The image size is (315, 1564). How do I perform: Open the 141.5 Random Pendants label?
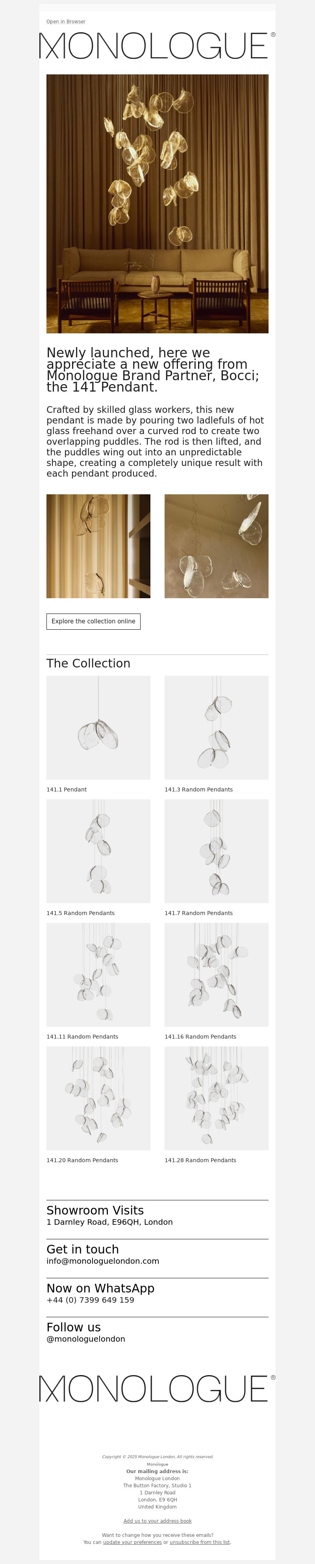(81, 913)
